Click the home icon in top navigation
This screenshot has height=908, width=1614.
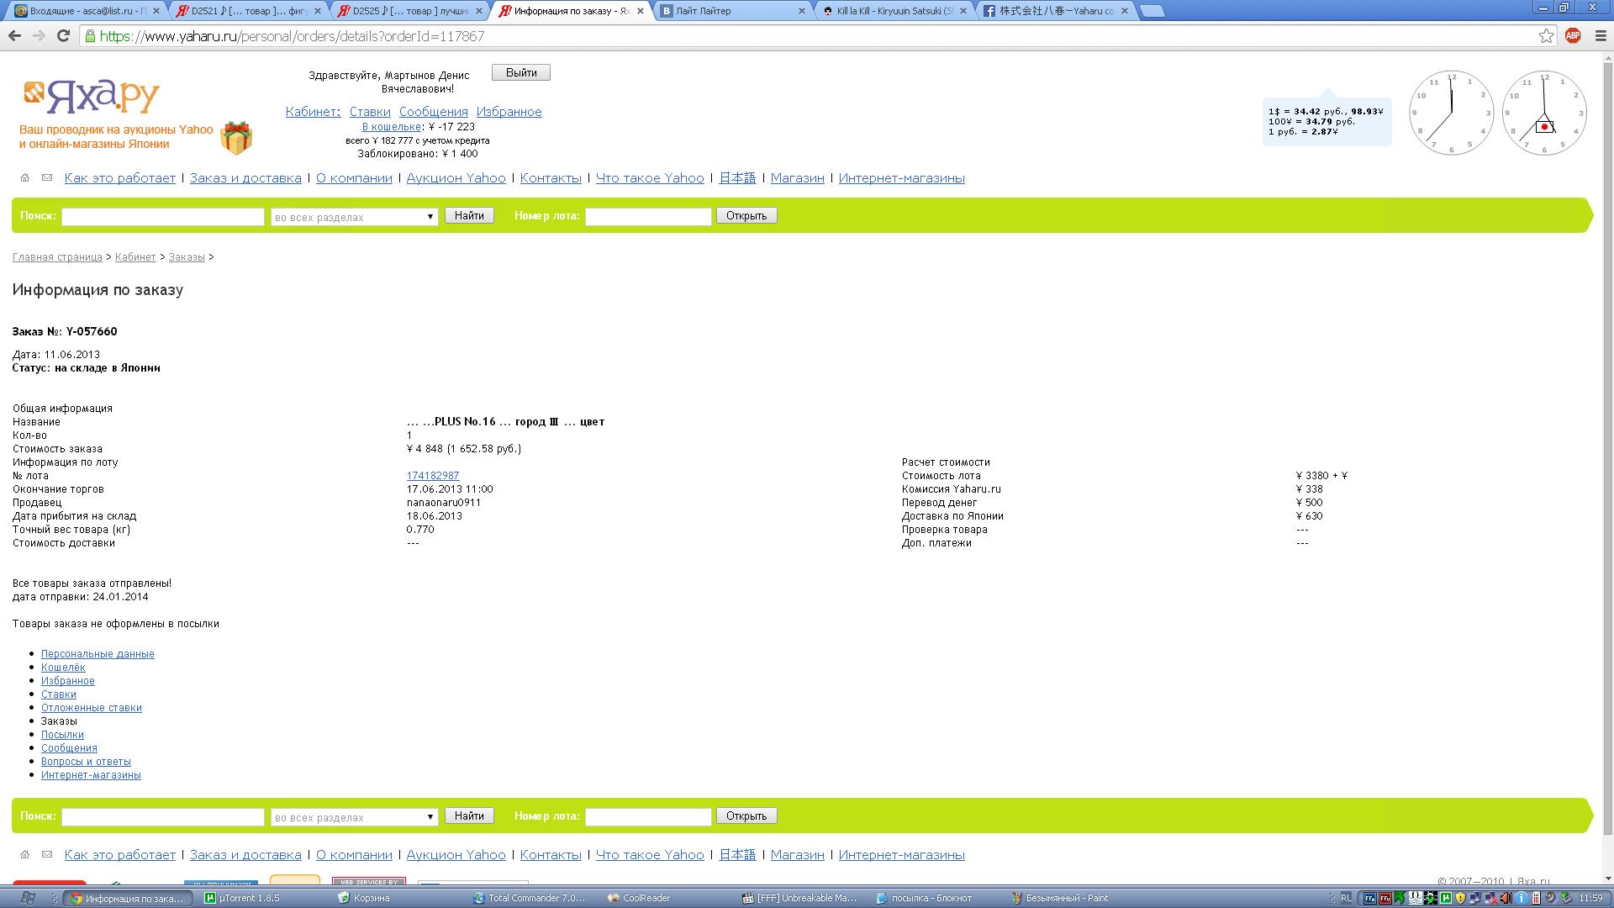point(24,177)
